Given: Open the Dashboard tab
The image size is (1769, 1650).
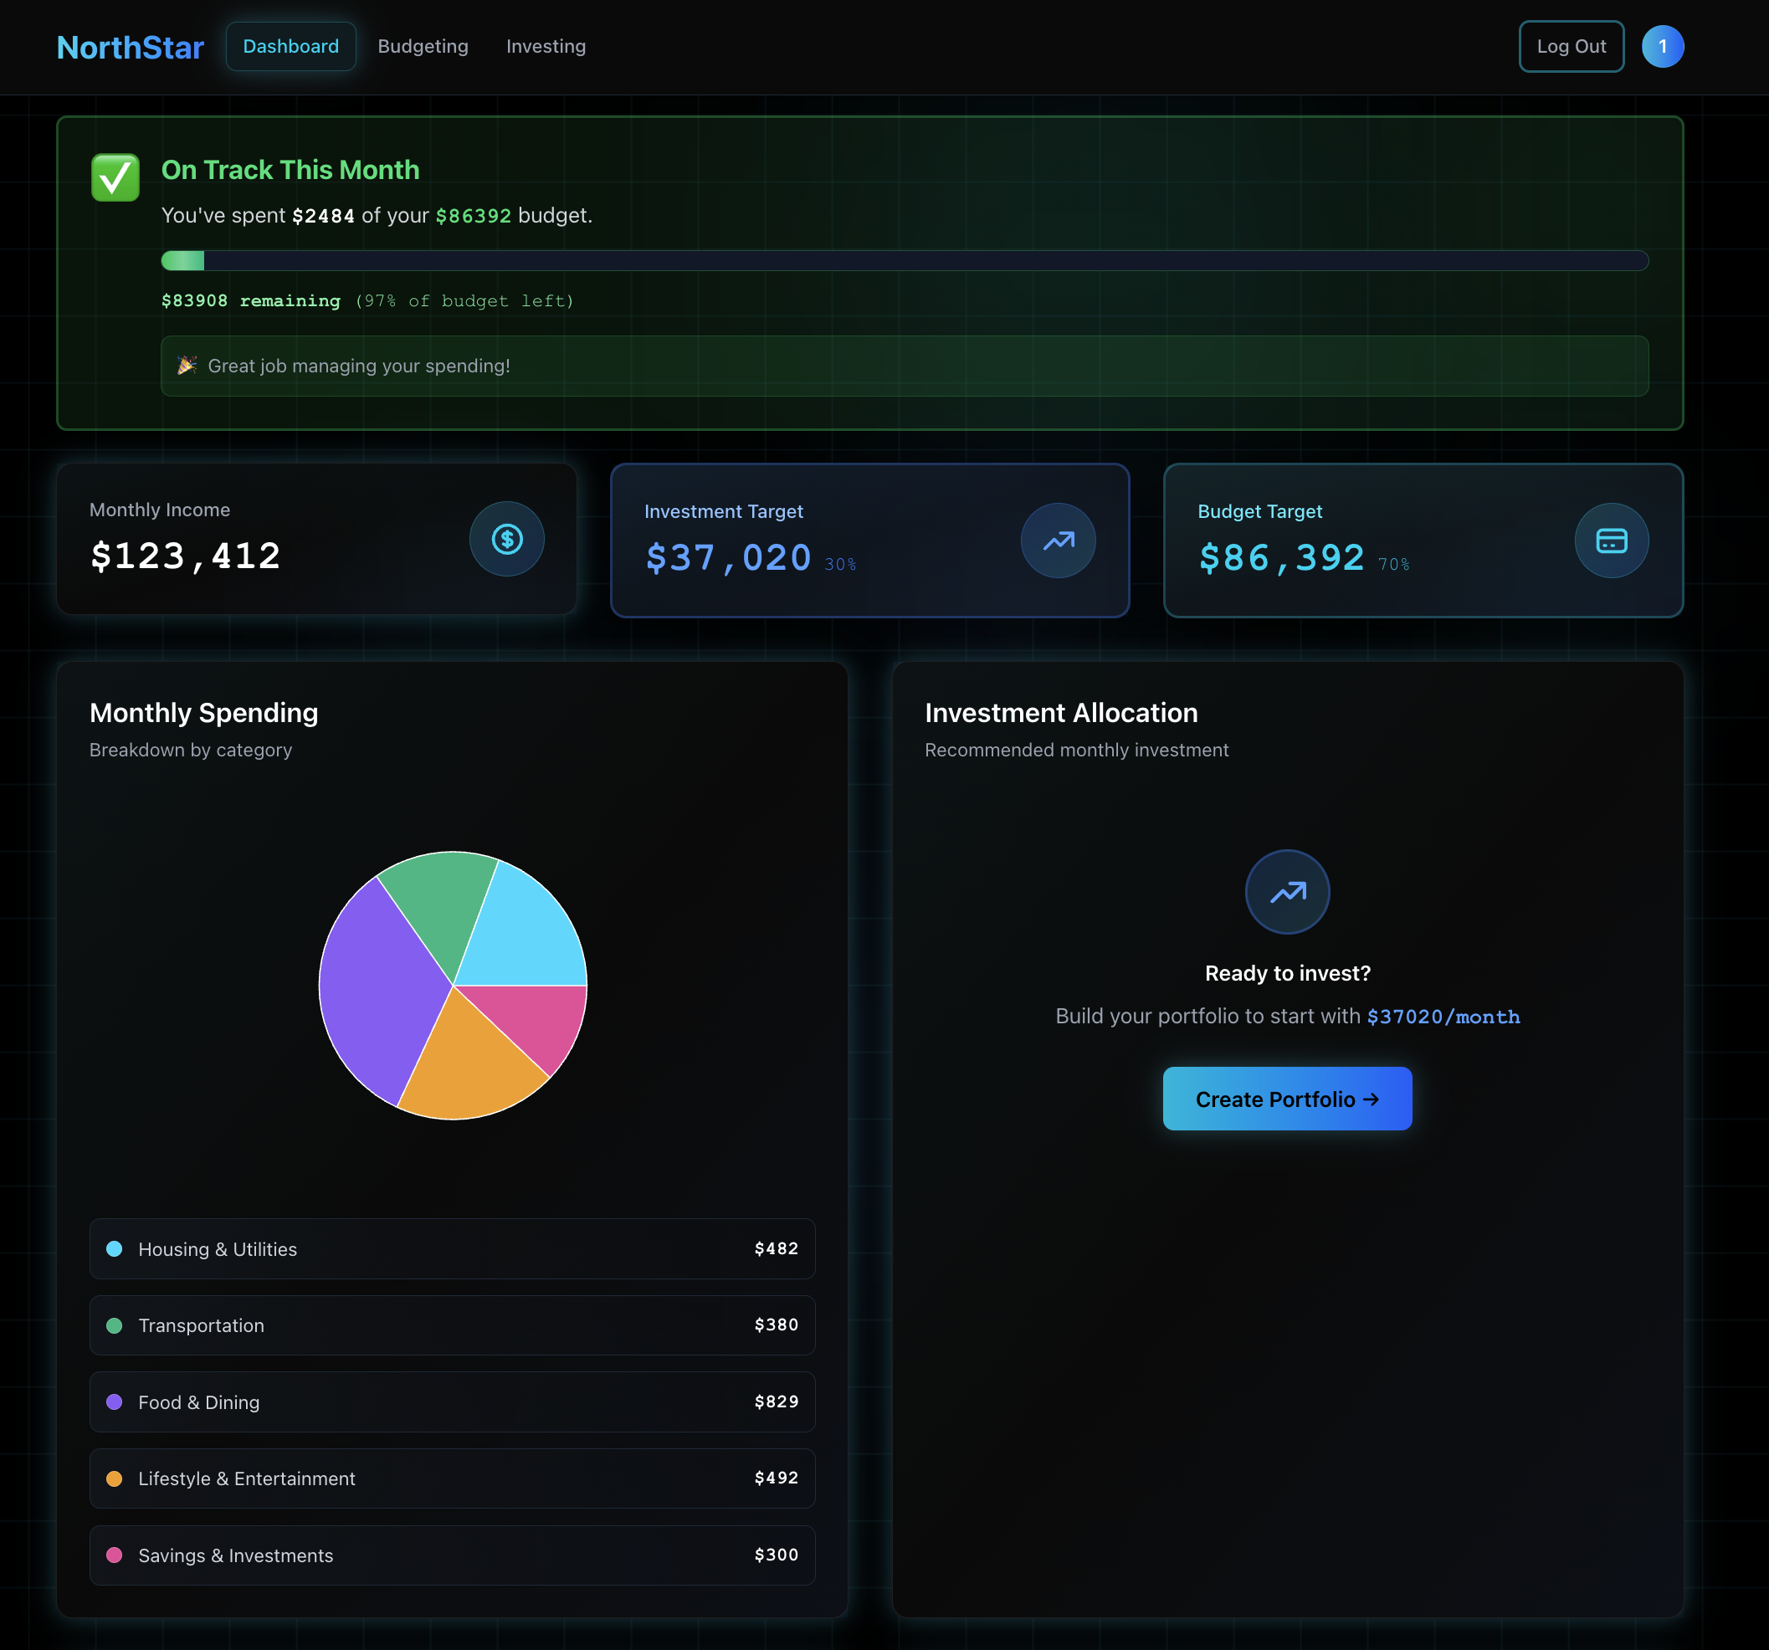Looking at the screenshot, I should pos(290,46).
